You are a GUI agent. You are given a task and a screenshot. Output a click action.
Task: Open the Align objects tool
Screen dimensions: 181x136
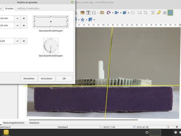[116, 13]
